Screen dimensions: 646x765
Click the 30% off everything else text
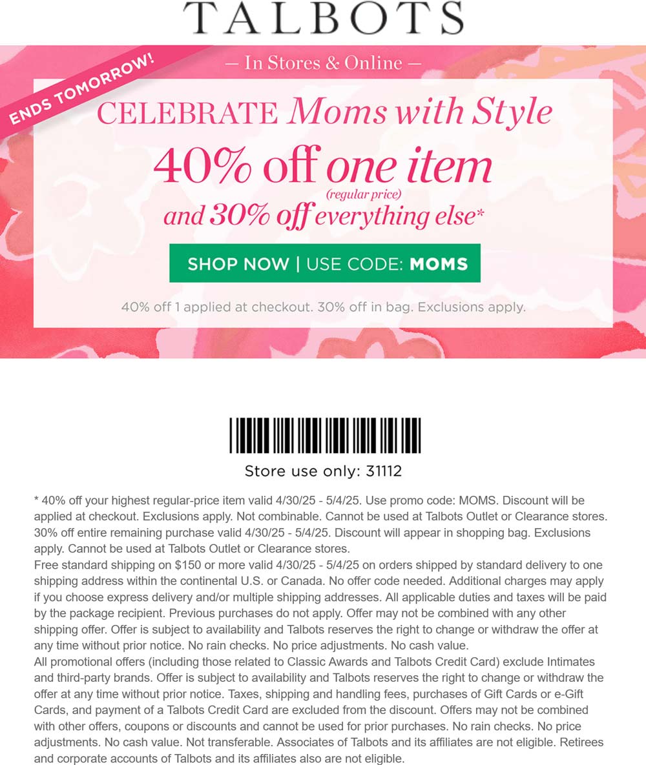pos(323,215)
